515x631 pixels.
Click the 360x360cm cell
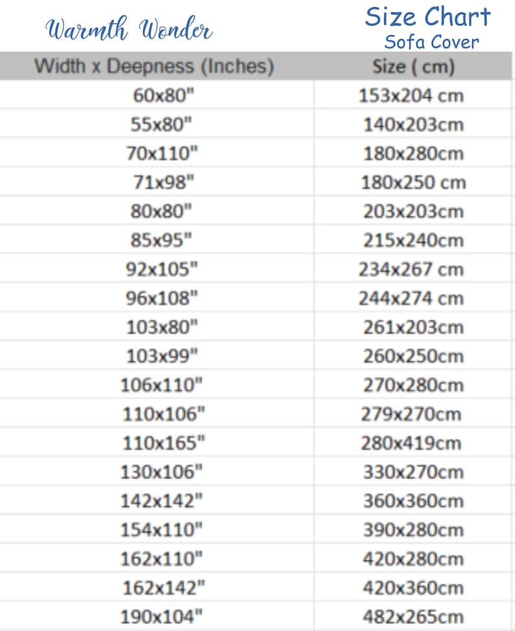coord(413,500)
